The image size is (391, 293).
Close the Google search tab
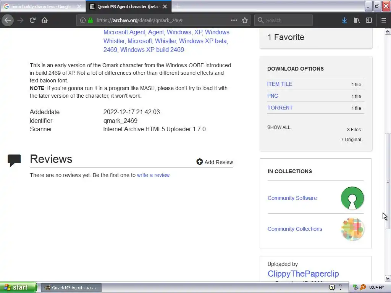[x=79, y=6]
